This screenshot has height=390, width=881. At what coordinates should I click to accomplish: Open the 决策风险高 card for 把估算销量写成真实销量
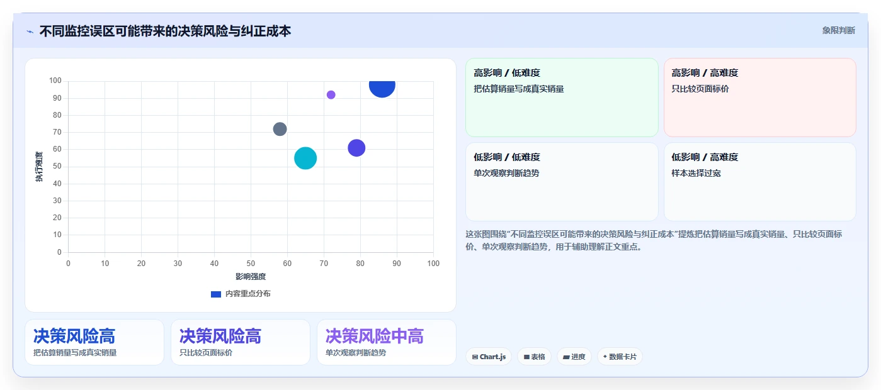[94, 342]
